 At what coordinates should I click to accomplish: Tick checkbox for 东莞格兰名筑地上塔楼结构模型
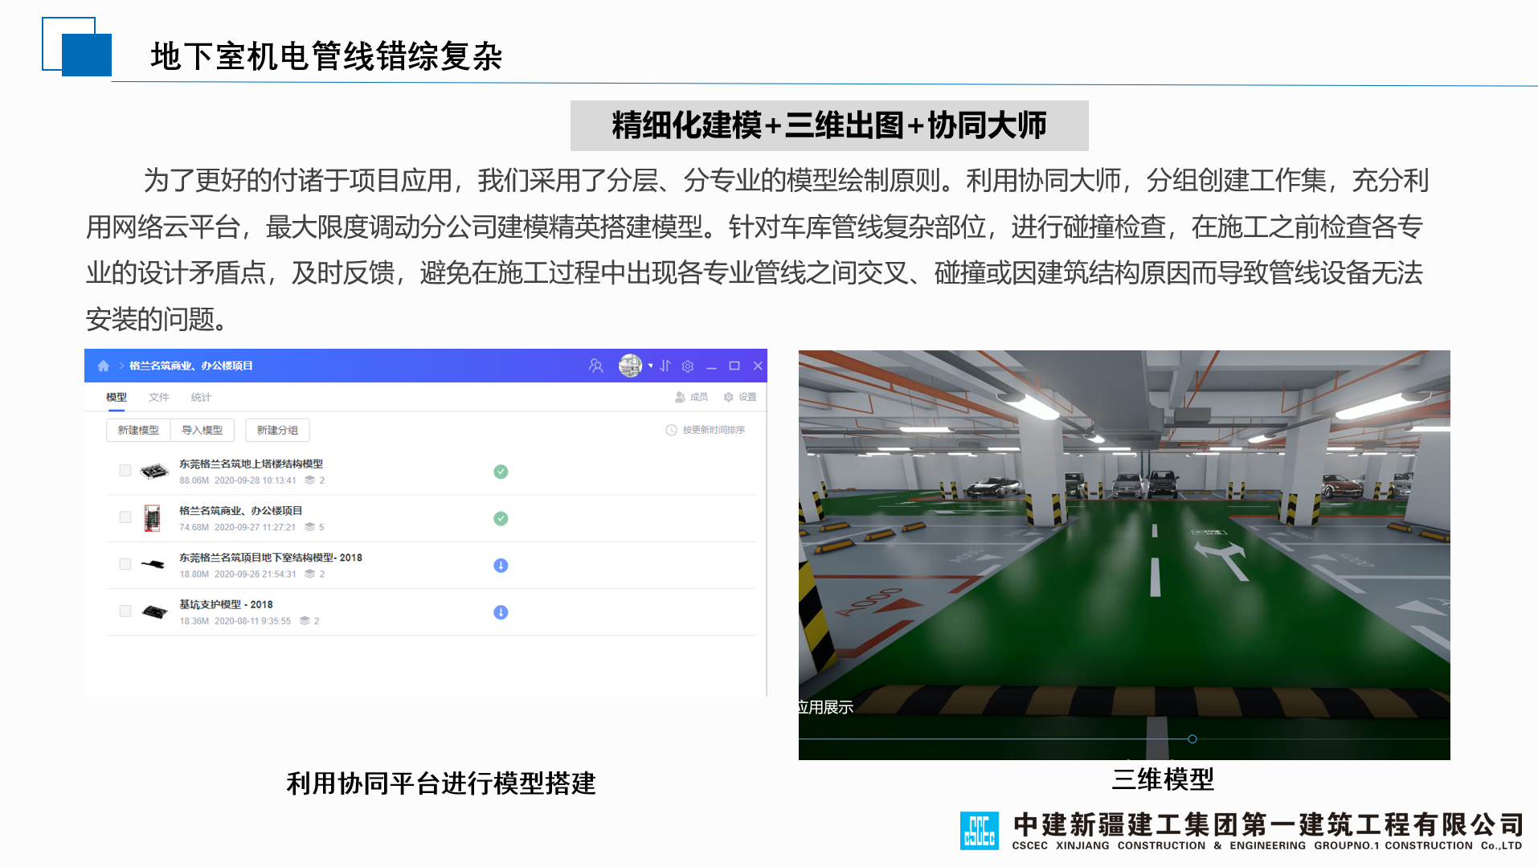coord(125,470)
